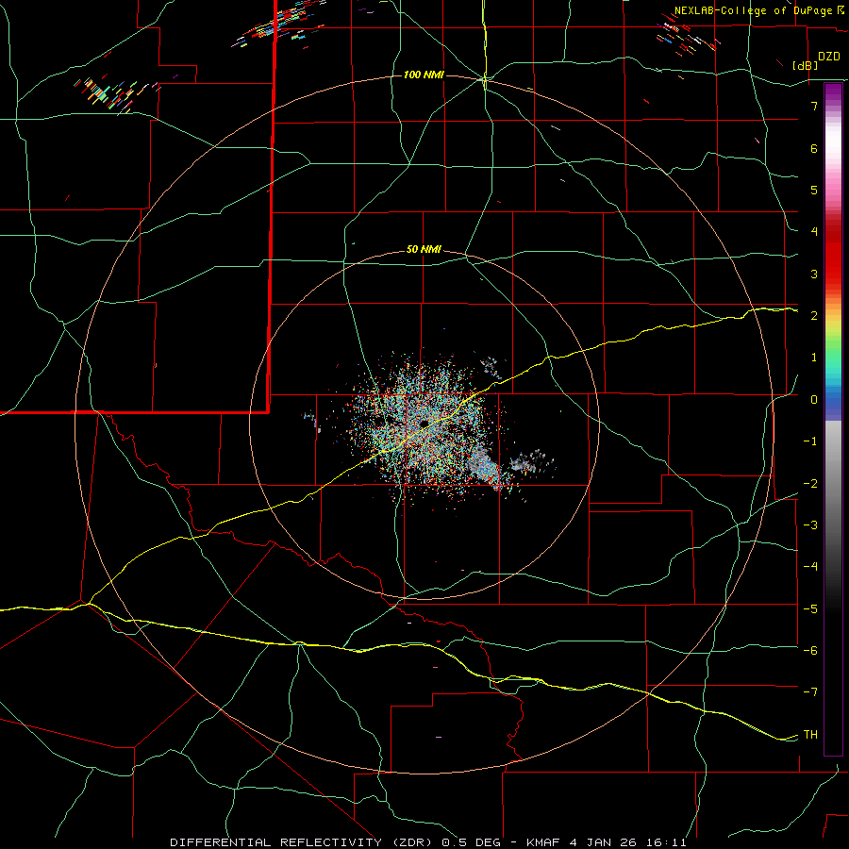This screenshot has width=849, height=849.
Task: Click the positive 4 dB scale label
Action: coord(814,232)
